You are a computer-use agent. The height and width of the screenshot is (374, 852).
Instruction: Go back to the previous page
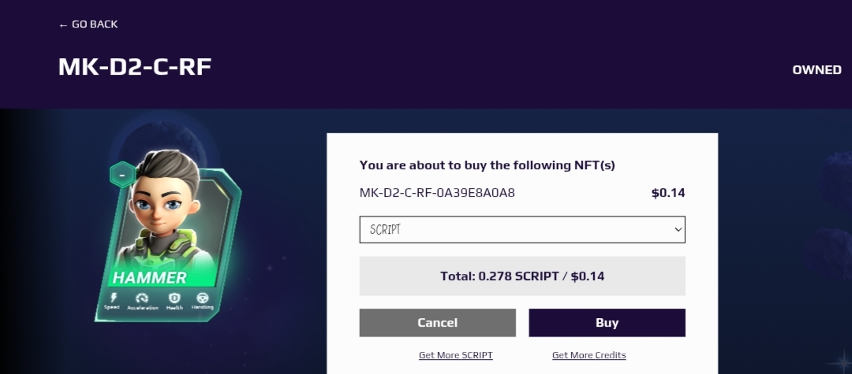tap(88, 24)
